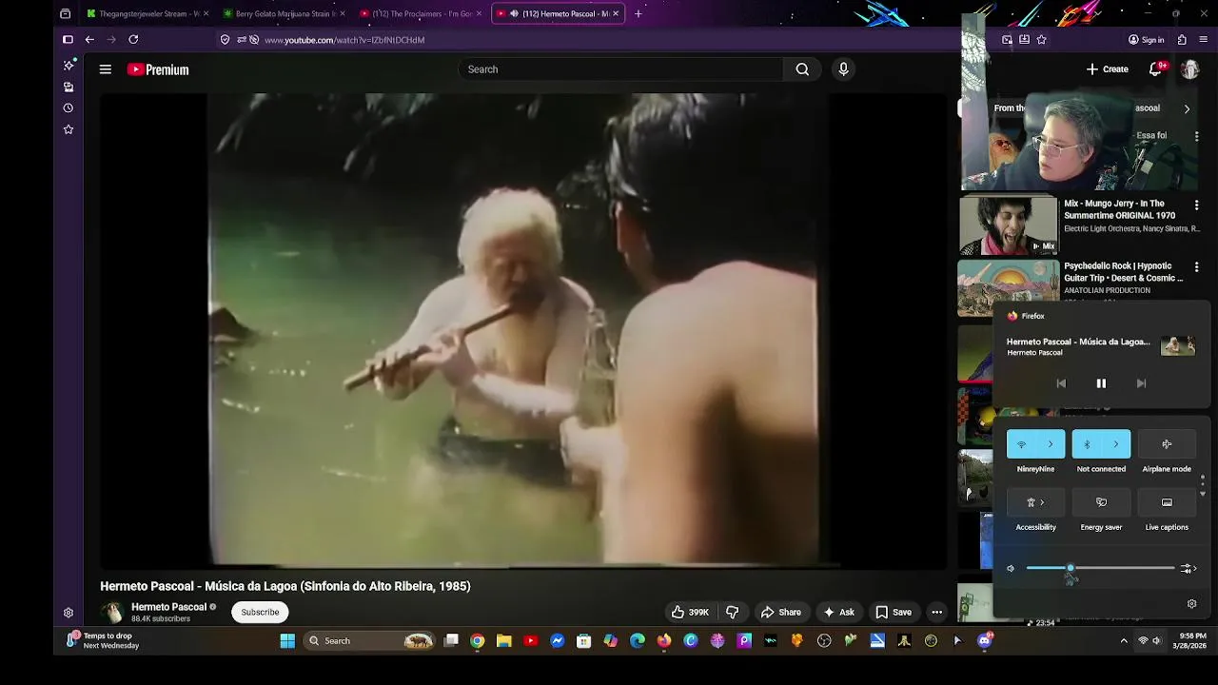Open Firefox sidebar bookmarks star icon
The width and height of the screenshot is (1218, 685).
click(69, 129)
